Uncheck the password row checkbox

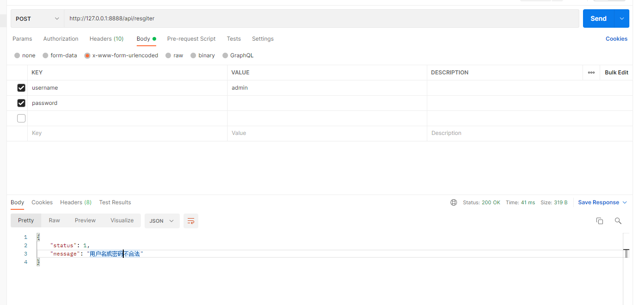point(21,103)
